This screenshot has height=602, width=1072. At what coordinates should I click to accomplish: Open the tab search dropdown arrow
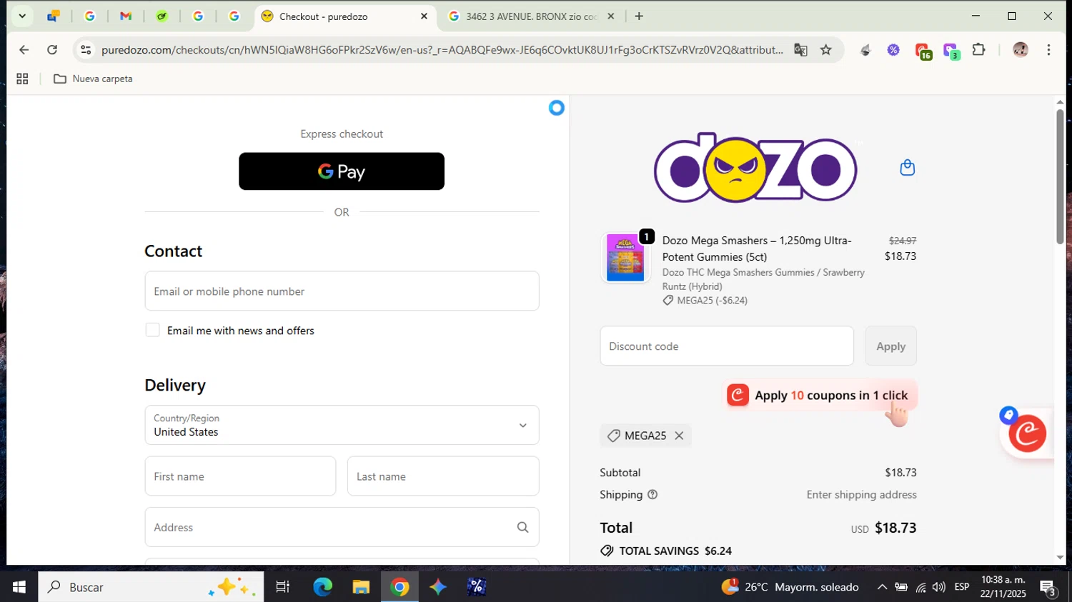coord(22,16)
